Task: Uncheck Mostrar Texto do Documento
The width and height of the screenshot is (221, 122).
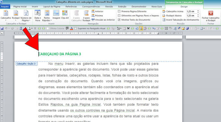Action: pos(119,20)
